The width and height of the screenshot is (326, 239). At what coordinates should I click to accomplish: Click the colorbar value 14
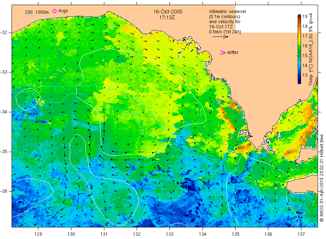coord(305,66)
